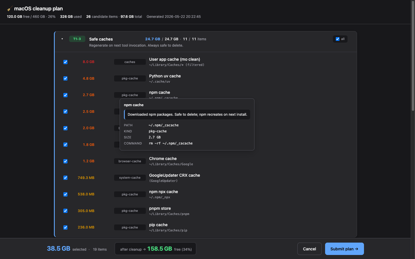Click the 749.3 MB size value
This screenshot has height=259, width=415.
[86, 178]
